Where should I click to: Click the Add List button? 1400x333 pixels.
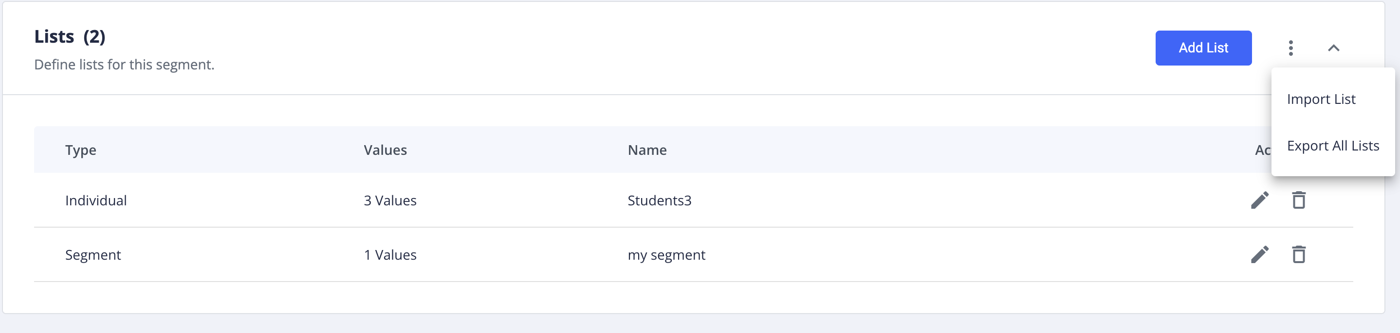click(x=1203, y=48)
